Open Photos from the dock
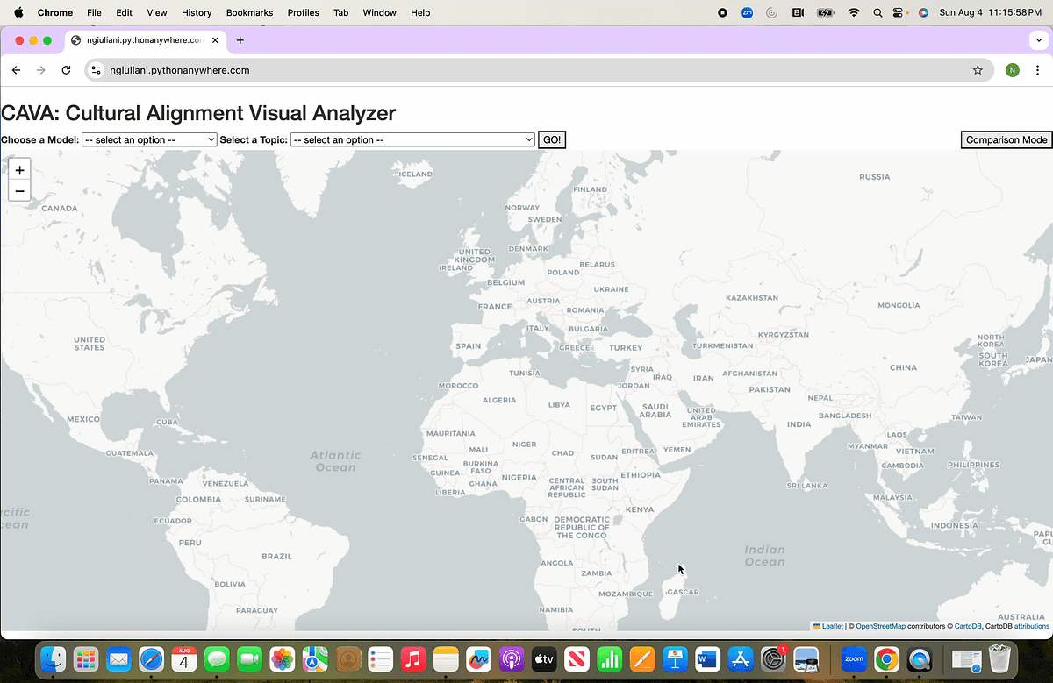The image size is (1053, 683). pos(283,658)
